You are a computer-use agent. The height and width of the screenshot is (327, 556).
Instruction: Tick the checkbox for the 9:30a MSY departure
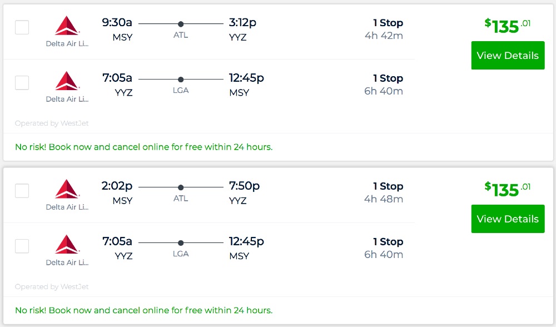coord(22,27)
